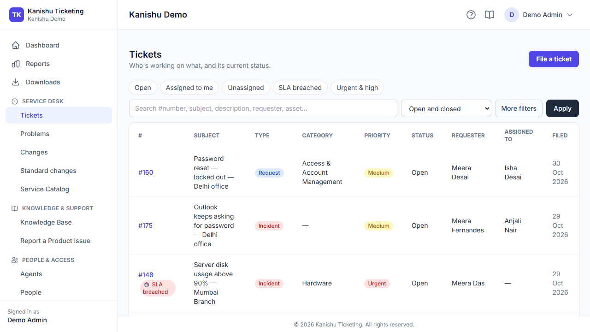
Task: Open the help question mark icon
Action: click(x=471, y=15)
